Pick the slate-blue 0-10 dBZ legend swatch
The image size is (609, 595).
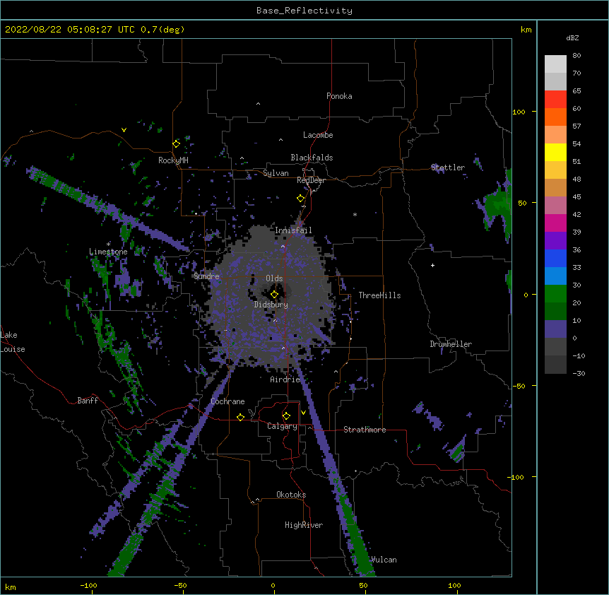point(555,329)
